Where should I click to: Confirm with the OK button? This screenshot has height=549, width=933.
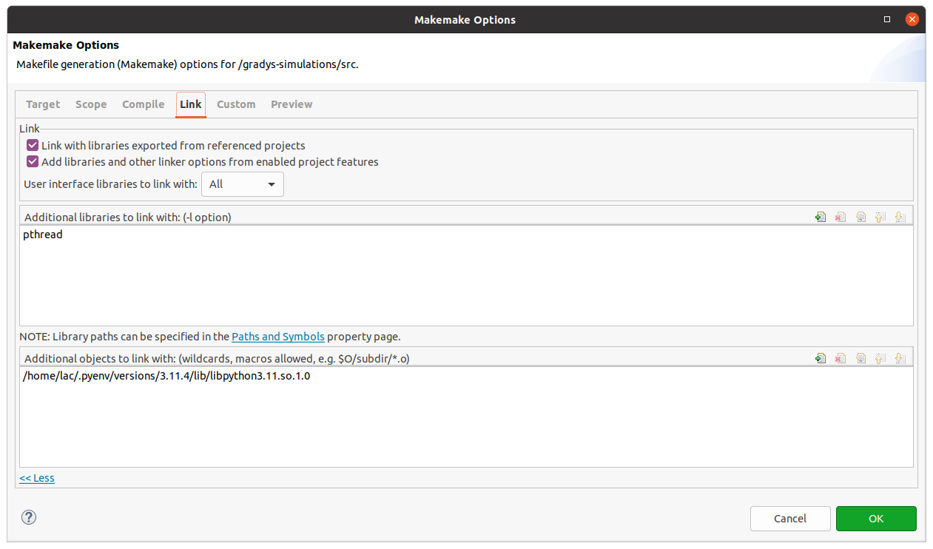pos(876,519)
